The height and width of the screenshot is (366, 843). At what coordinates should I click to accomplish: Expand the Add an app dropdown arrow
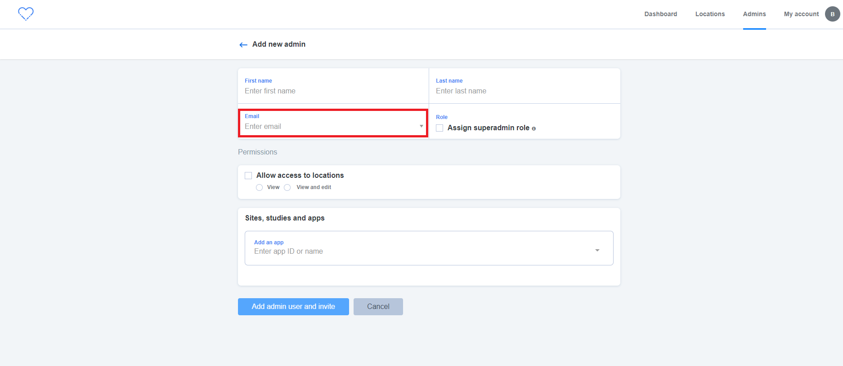coord(597,250)
